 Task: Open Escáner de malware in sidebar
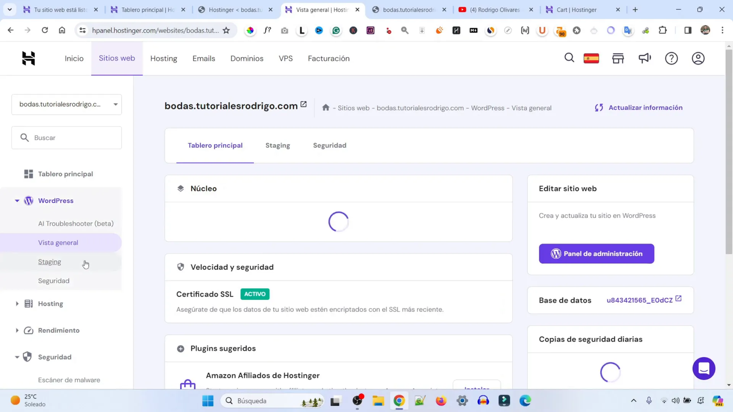tap(69, 380)
